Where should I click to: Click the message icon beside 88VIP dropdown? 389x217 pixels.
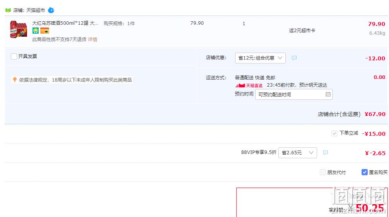(326, 153)
